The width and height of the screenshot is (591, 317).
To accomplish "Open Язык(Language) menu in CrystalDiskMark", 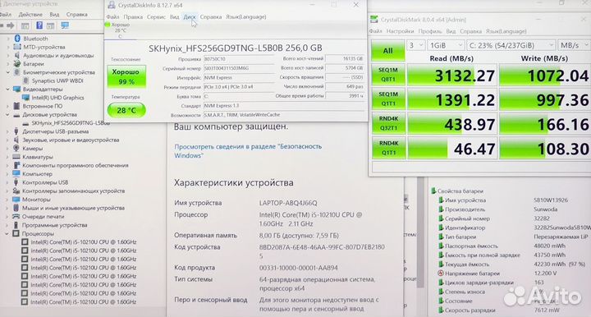I will pyautogui.click(x=506, y=31).
